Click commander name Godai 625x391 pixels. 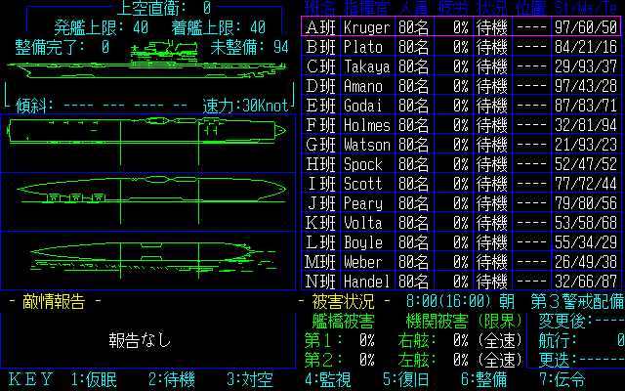(363, 106)
